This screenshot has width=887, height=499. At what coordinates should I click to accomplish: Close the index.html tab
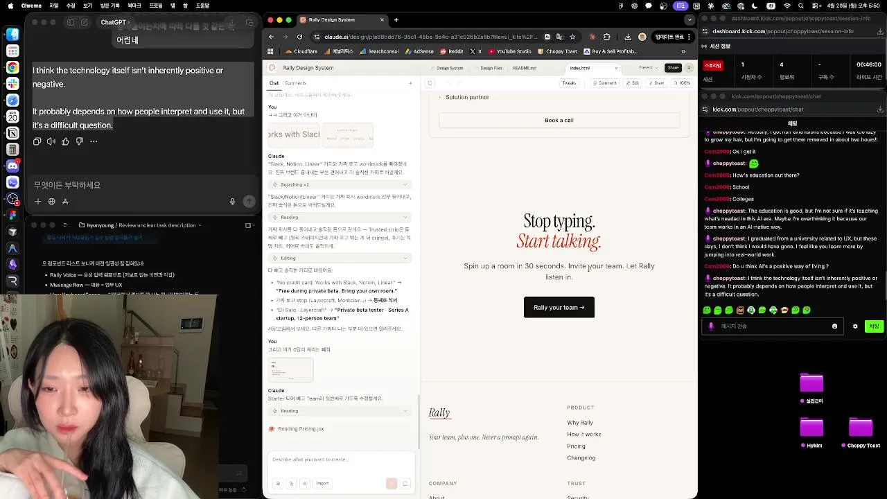(x=616, y=68)
